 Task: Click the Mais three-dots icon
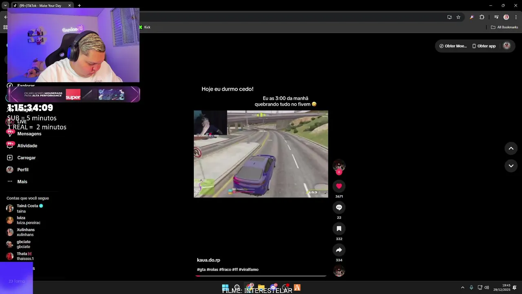tap(10, 181)
